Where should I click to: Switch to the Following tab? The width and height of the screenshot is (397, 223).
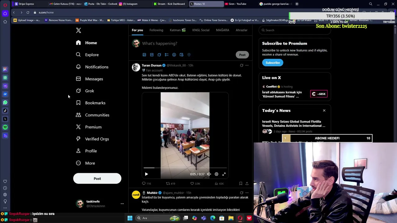pyautogui.click(x=156, y=30)
